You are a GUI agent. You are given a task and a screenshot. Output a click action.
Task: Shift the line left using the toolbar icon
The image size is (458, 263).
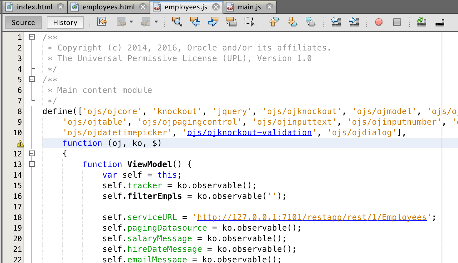336,22
